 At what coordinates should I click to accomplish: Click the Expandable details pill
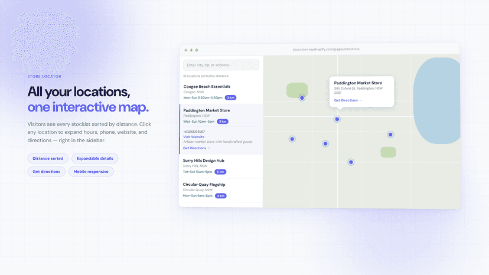[x=95, y=158]
